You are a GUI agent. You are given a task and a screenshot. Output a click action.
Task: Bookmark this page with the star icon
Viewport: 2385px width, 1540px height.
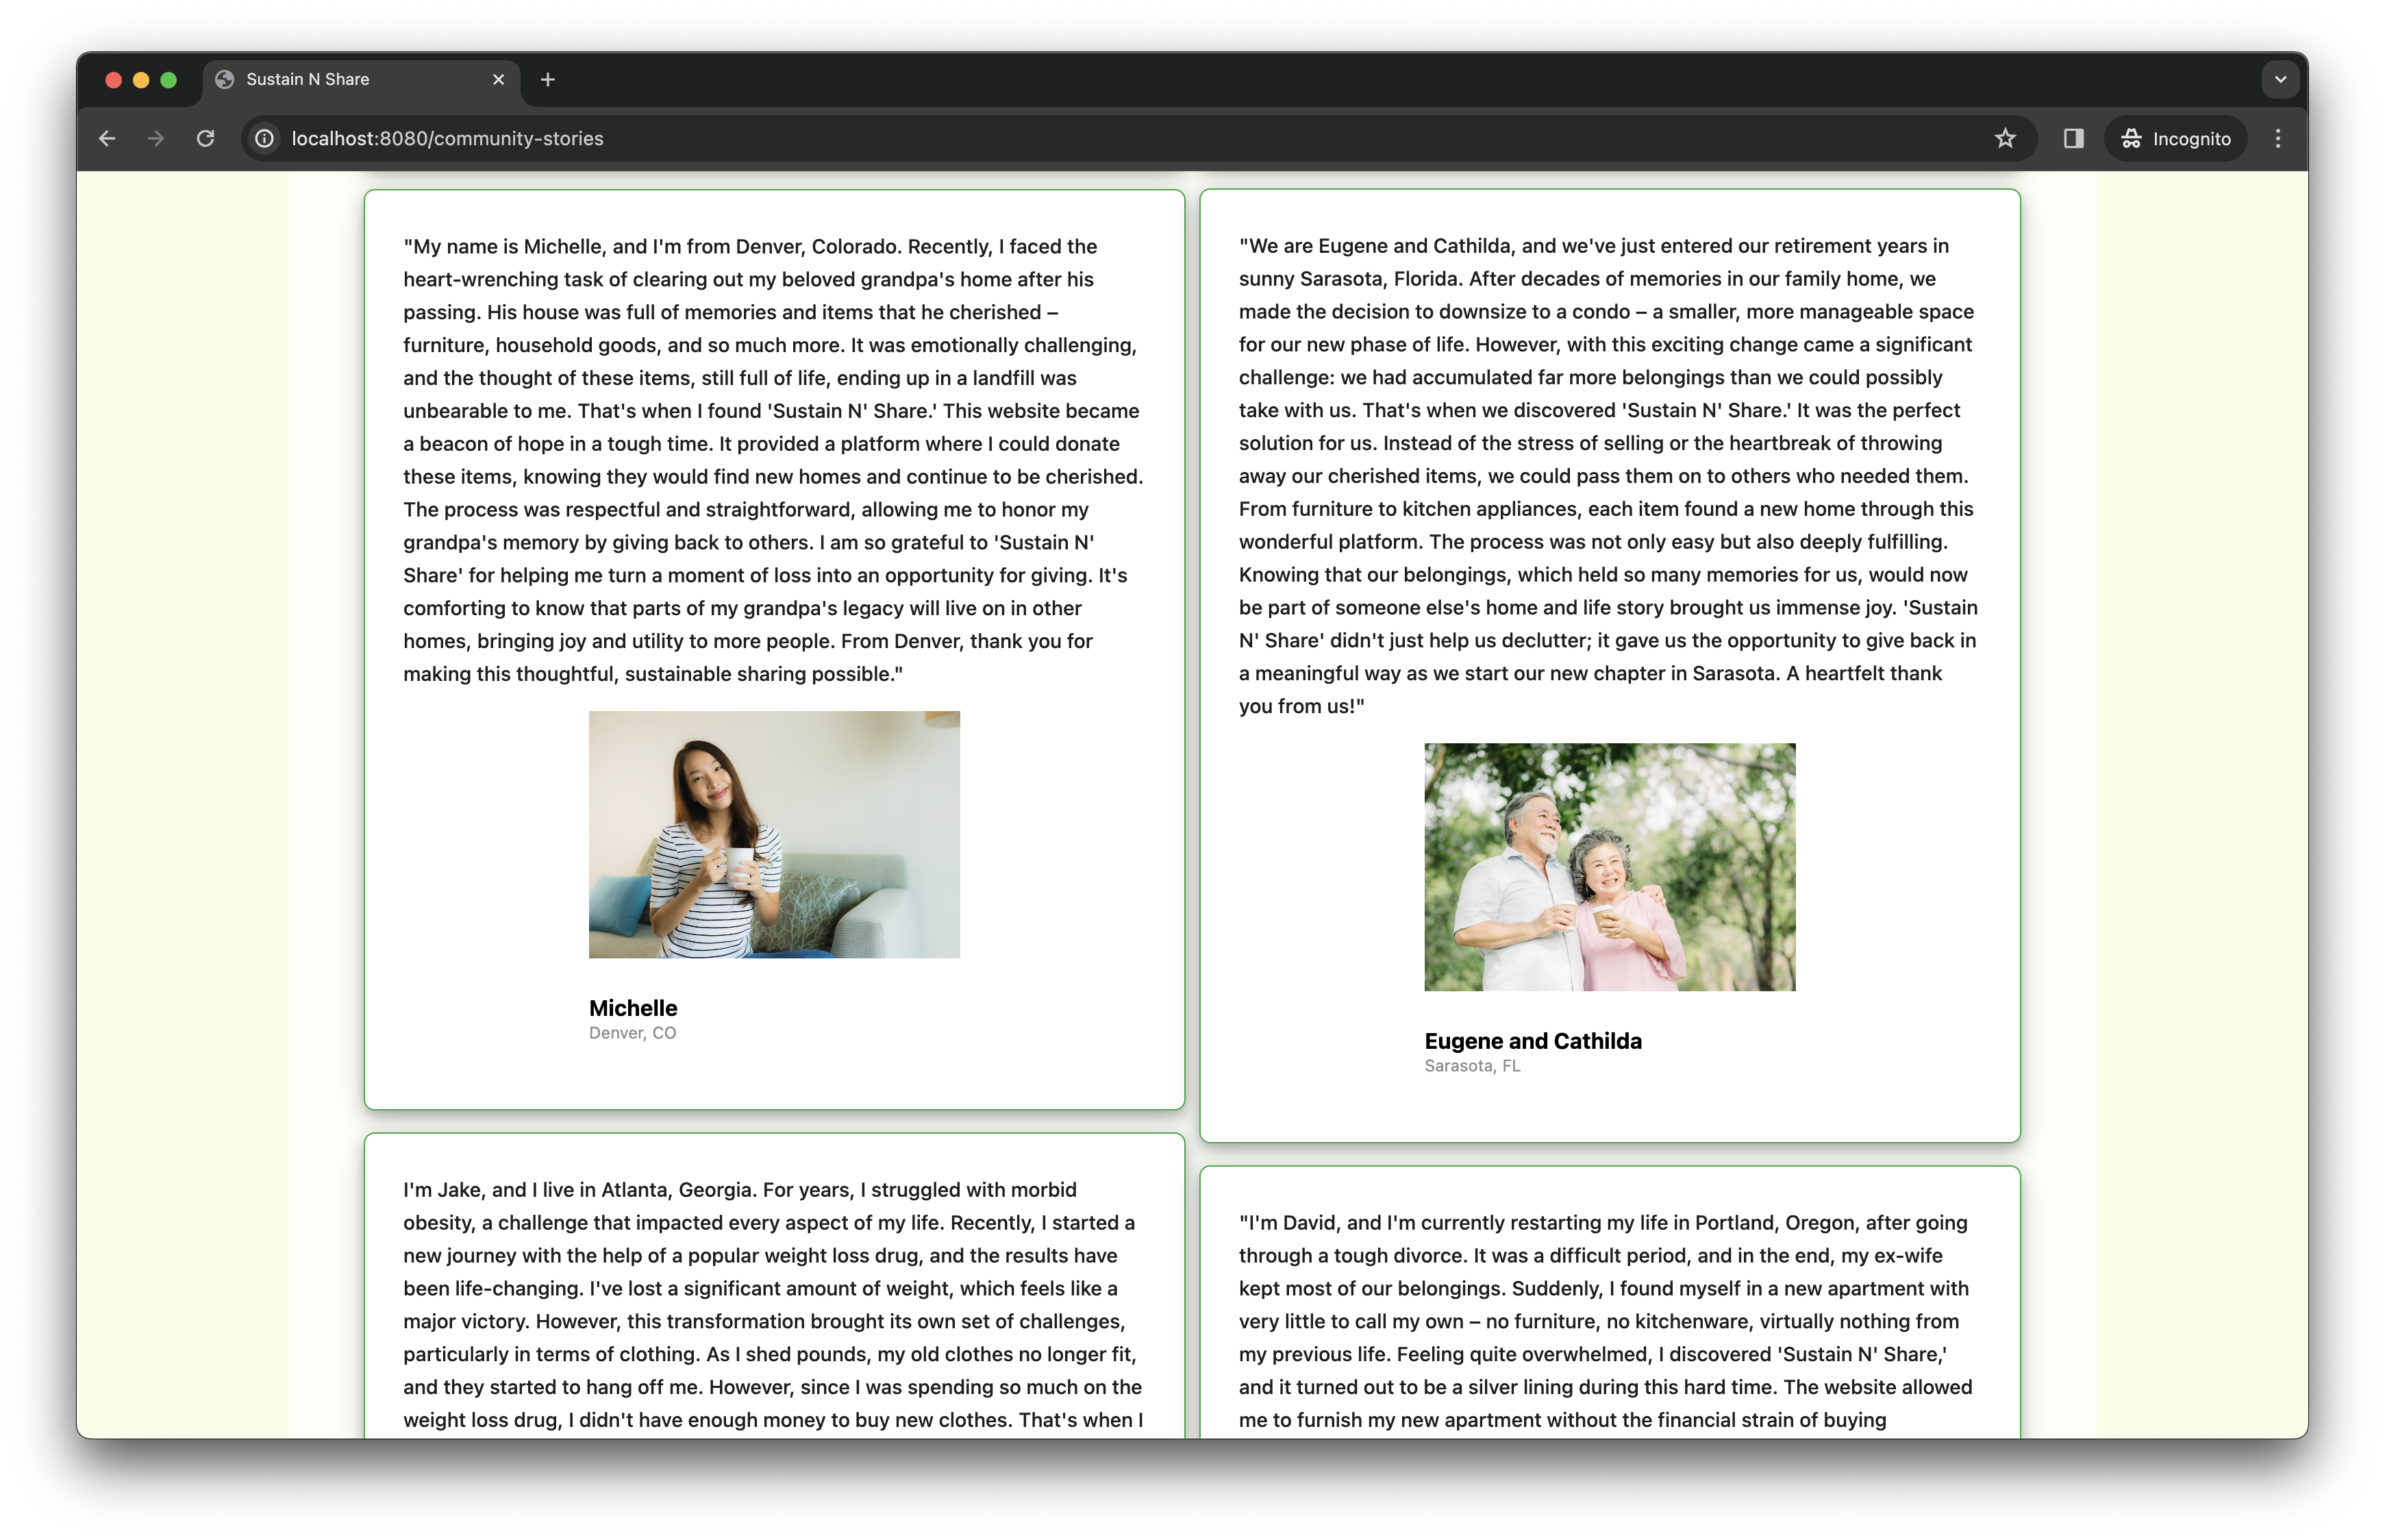[2004, 139]
